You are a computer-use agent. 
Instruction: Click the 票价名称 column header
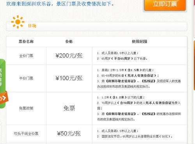(x=26, y=42)
